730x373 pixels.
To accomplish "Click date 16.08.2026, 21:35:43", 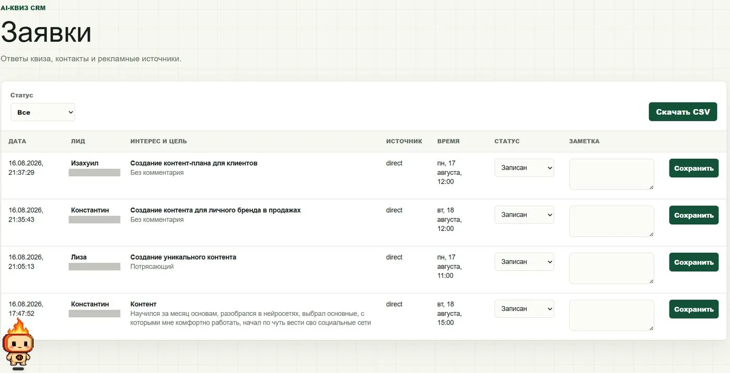I will pyautogui.click(x=26, y=215).
